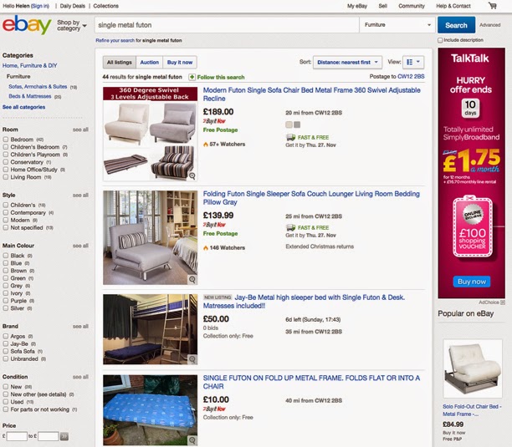Viewport: 512px width, 447px height.
Task: Open the Distance: nearest first sort dropdown
Action: click(x=347, y=62)
